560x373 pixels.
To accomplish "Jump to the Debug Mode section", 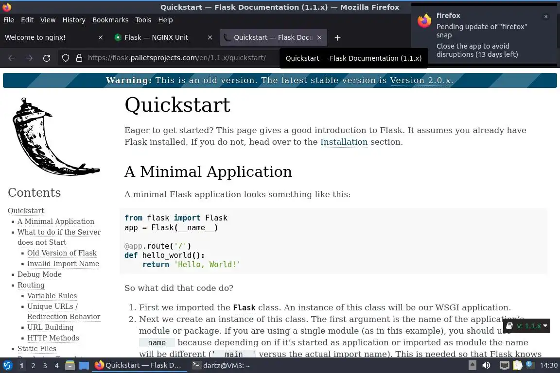I will (39, 274).
